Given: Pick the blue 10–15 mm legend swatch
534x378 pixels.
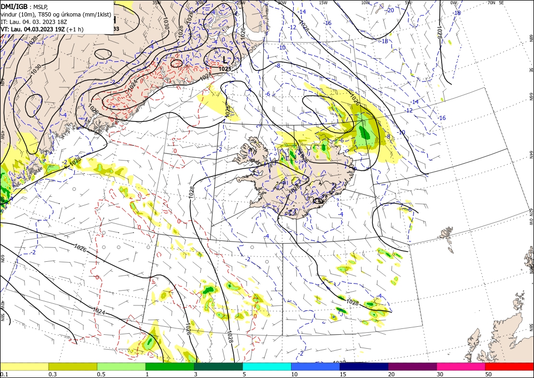Looking at the screenshot, I should (316, 366).
